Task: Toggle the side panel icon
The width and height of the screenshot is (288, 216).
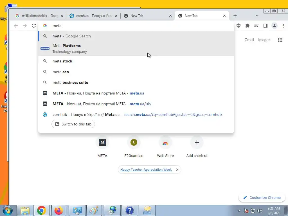Action: [265, 26]
